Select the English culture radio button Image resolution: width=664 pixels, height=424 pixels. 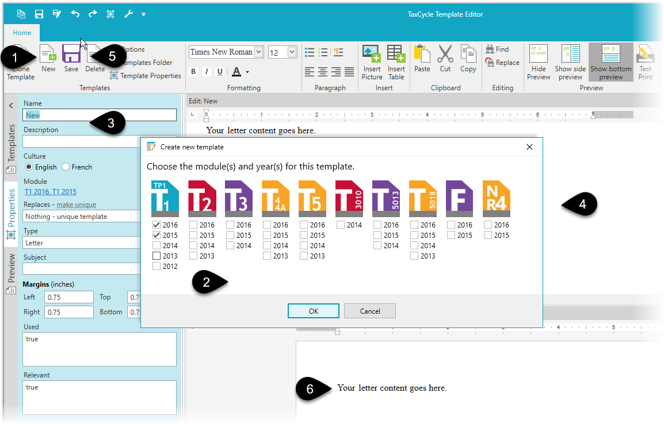29,167
